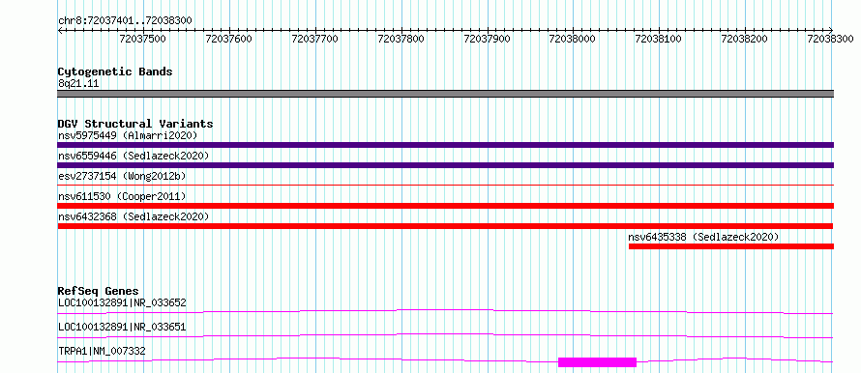
Task: Click the gray 8q21.11 cytogenetic band bar
Action: click(445, 94)
